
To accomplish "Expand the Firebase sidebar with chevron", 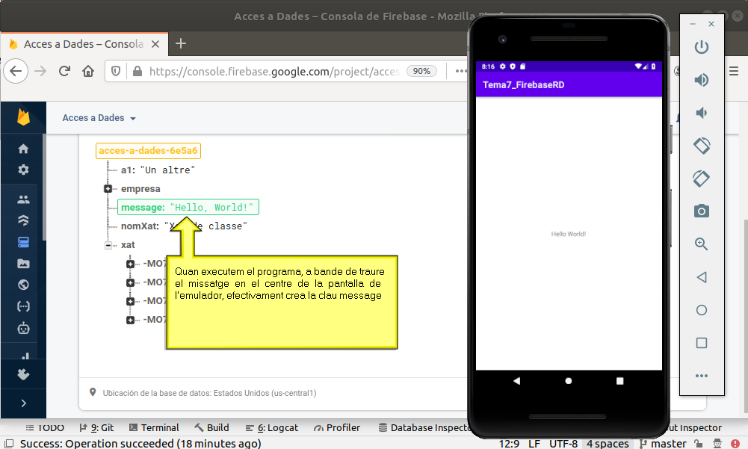I will point(23,403).
